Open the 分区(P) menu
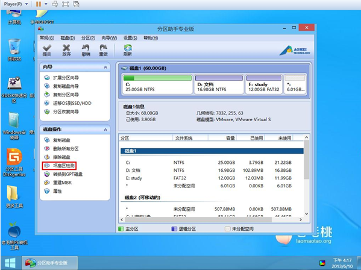This screenshot has width=361, height=270. coord(88,38)
